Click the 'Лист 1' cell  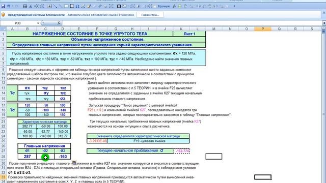click(189, 34)
